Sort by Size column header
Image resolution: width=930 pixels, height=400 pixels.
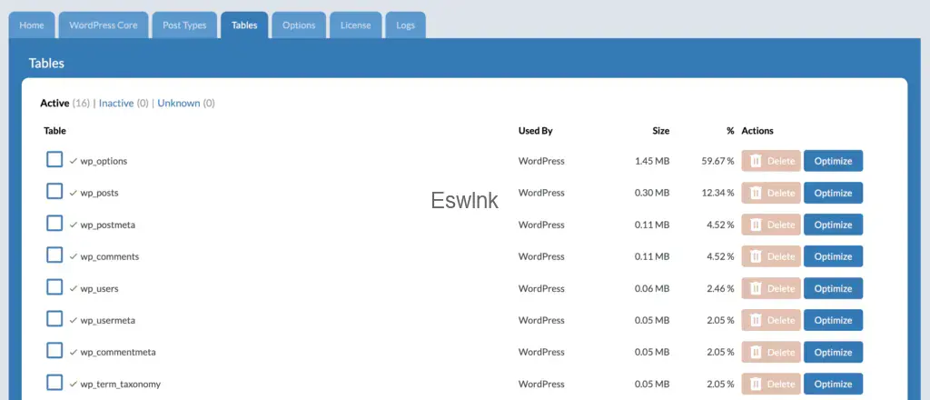point(660,131)
